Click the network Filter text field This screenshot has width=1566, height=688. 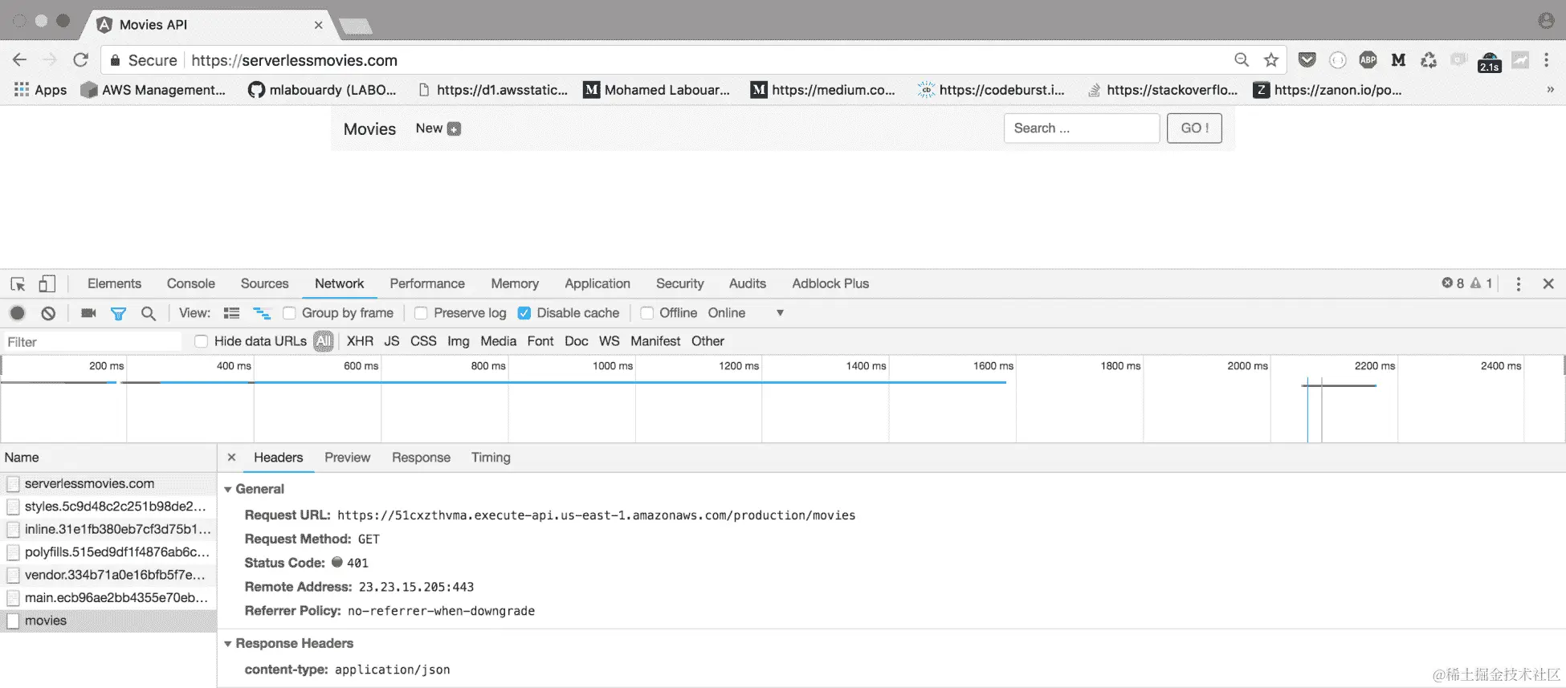tap(93, 342)
